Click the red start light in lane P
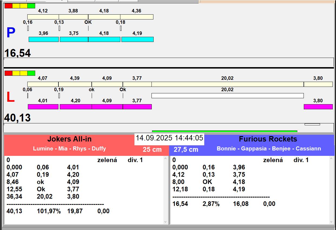The width and height of the screenshot is (336, 230). [x=8, y=6]
